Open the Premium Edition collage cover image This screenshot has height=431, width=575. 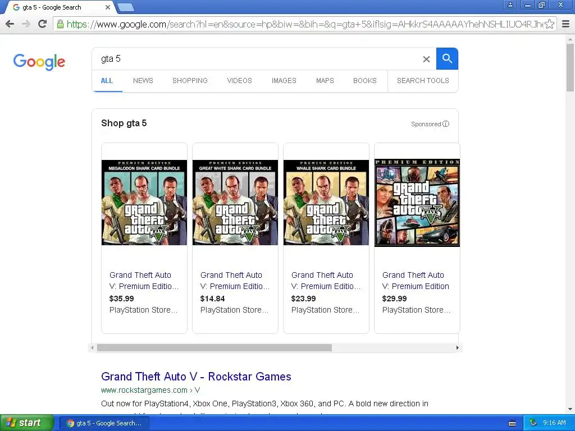click(417, 203)
